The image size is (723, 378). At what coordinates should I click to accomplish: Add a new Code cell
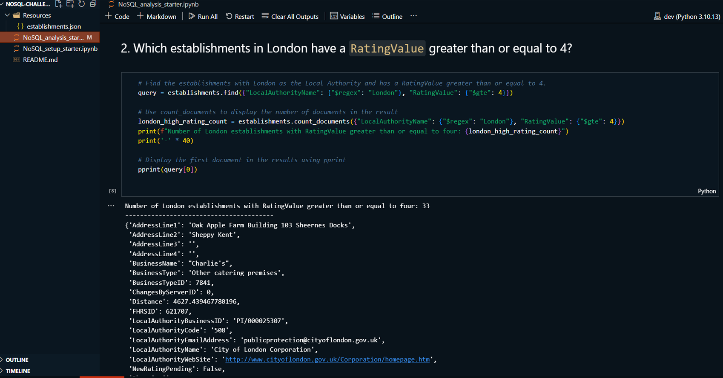117,17
